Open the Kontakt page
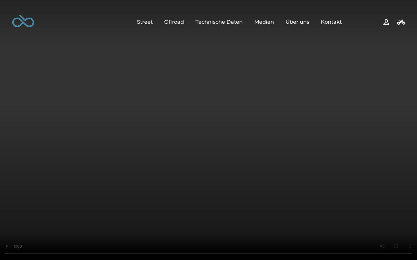The image size is (417, 260). pos(331,22)
